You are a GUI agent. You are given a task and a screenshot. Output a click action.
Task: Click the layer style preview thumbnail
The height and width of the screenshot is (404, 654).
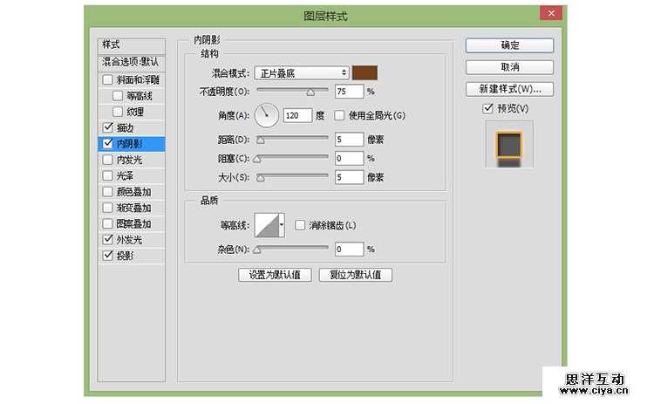click(x=508, y=145)
